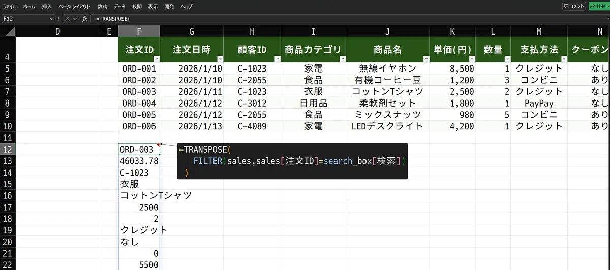Open the ヘルプ ribbon tab

pos(187,6)
